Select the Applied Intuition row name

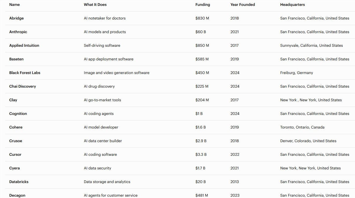[x=24, y=45]
